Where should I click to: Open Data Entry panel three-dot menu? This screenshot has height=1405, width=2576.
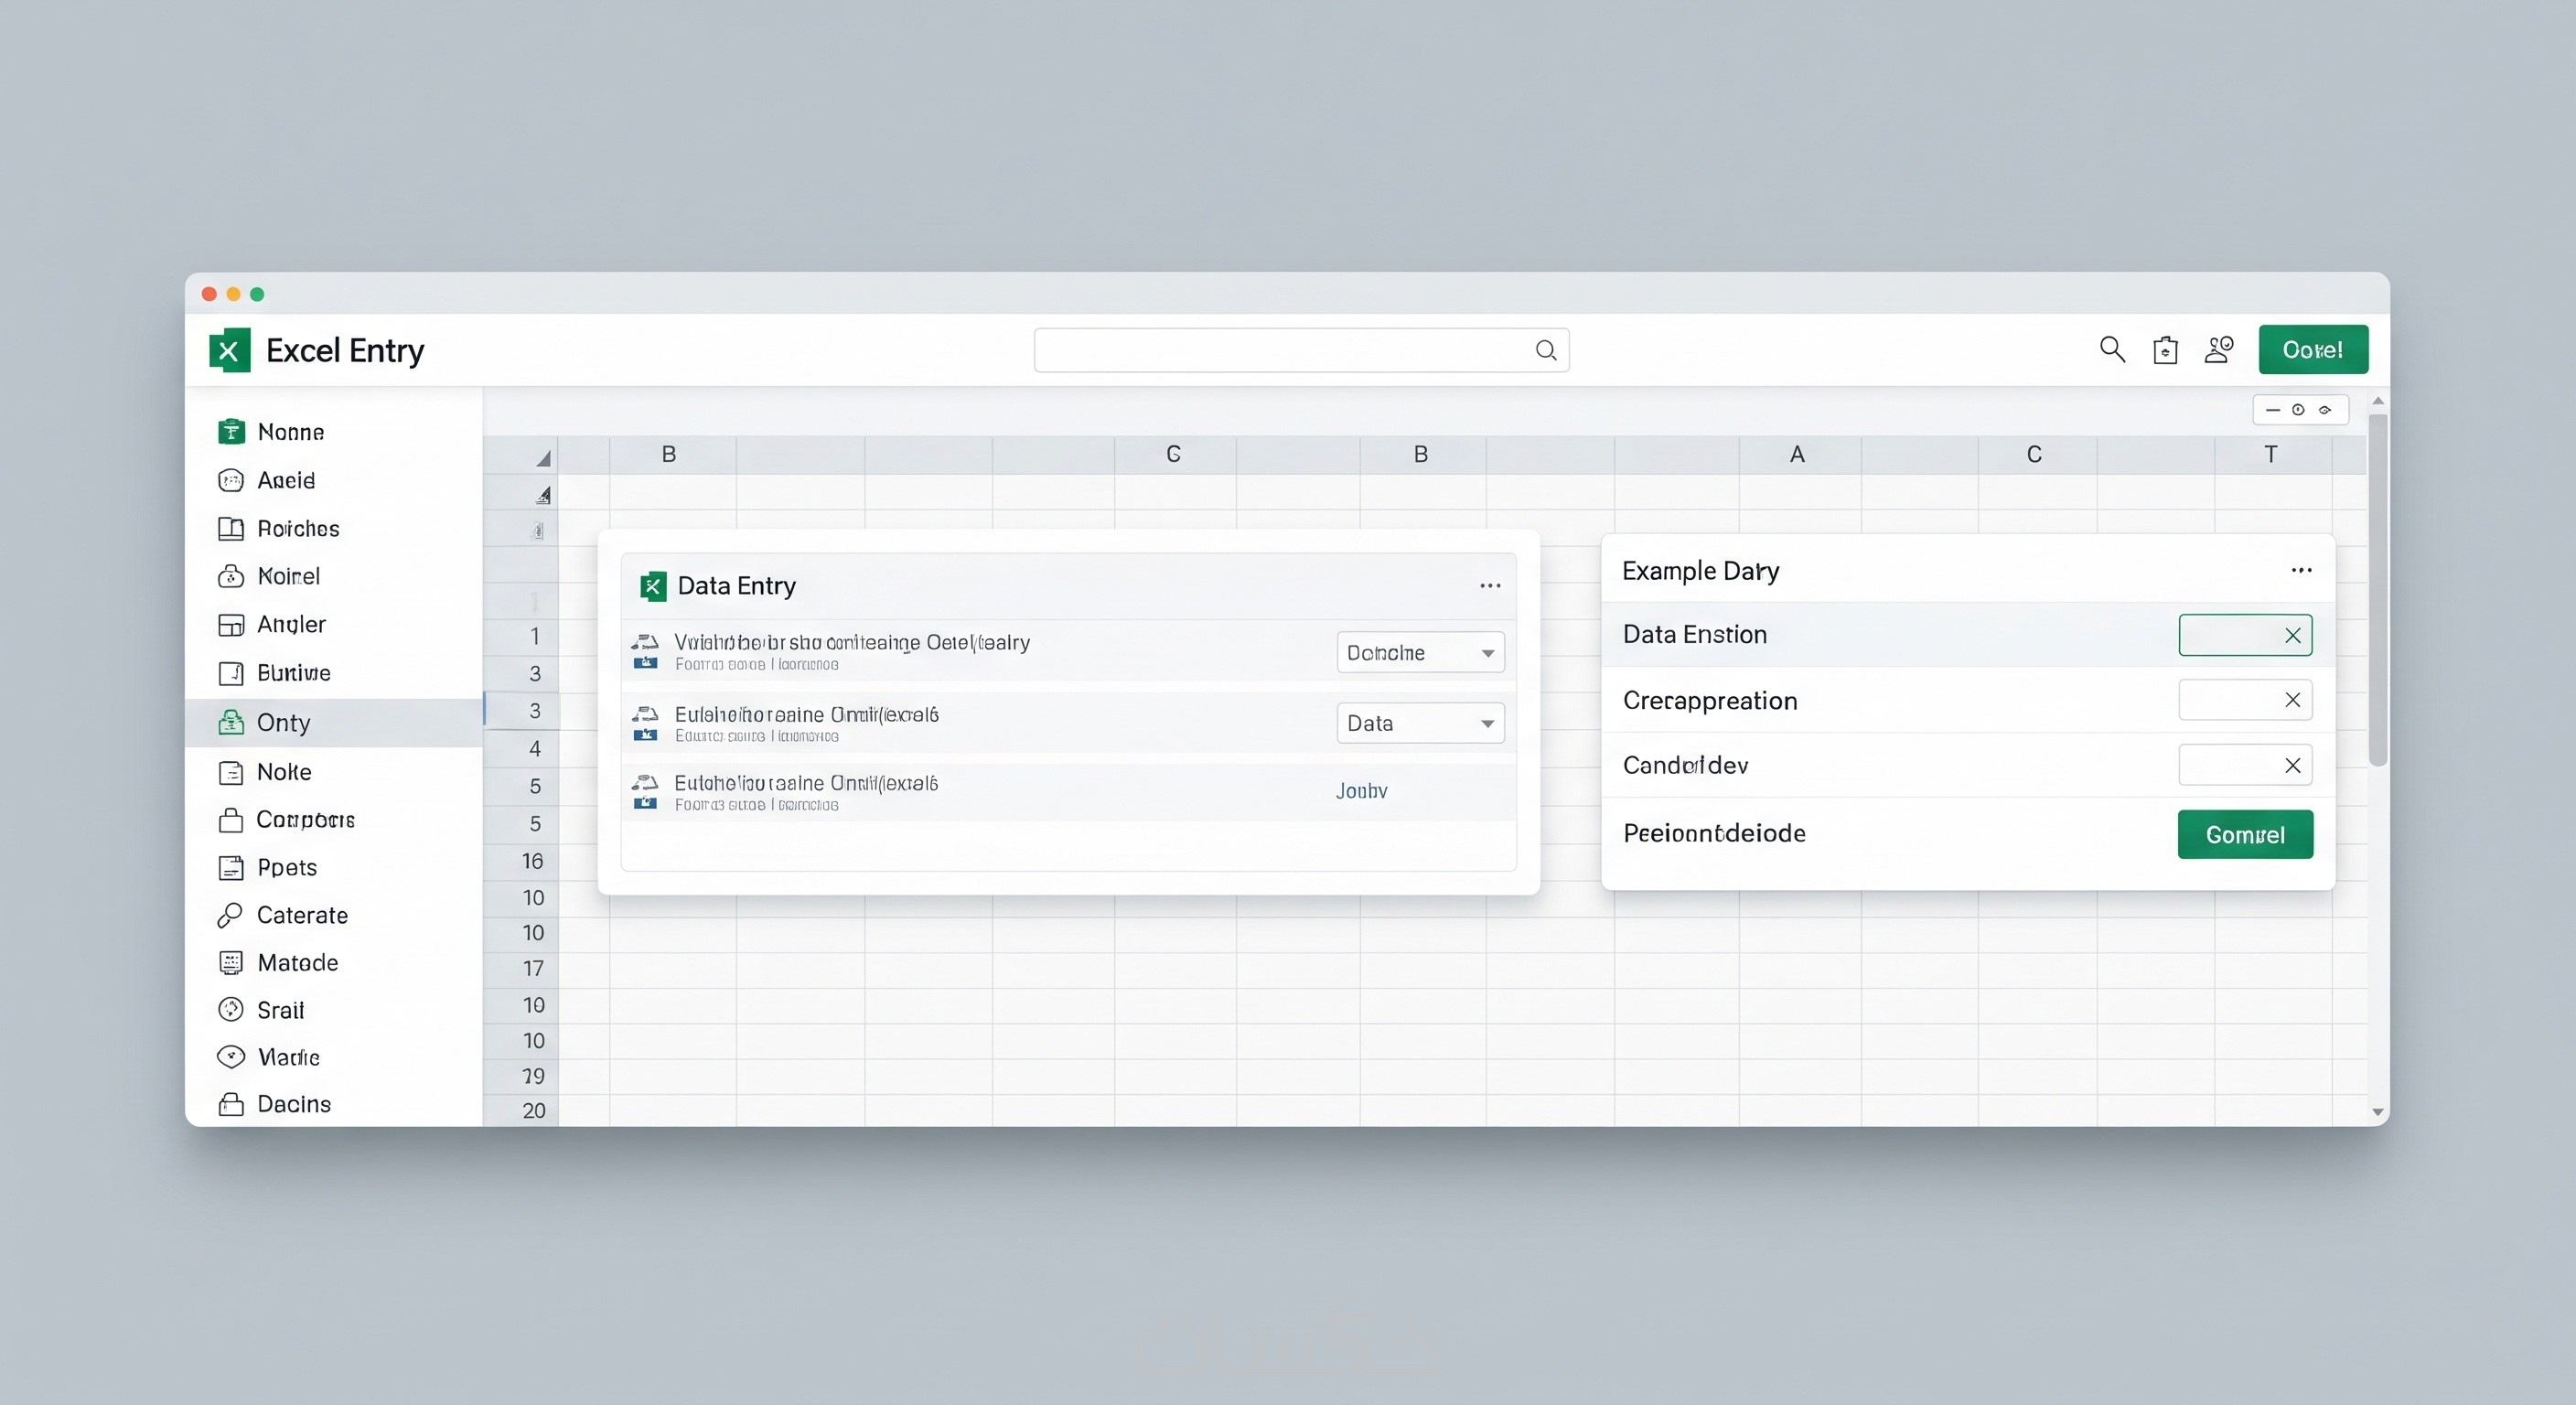click(1489, 586)
